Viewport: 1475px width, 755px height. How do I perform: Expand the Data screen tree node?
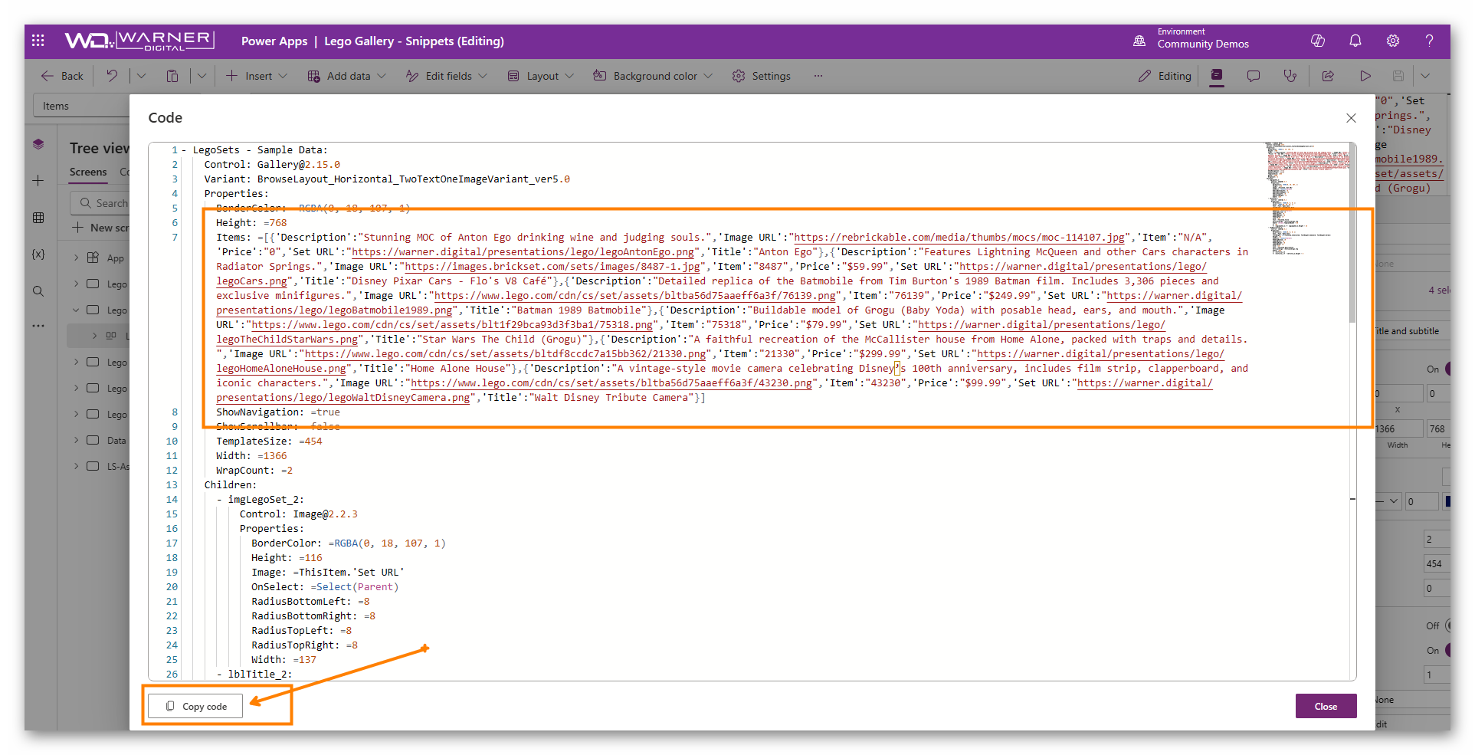(x=77, y=440)
